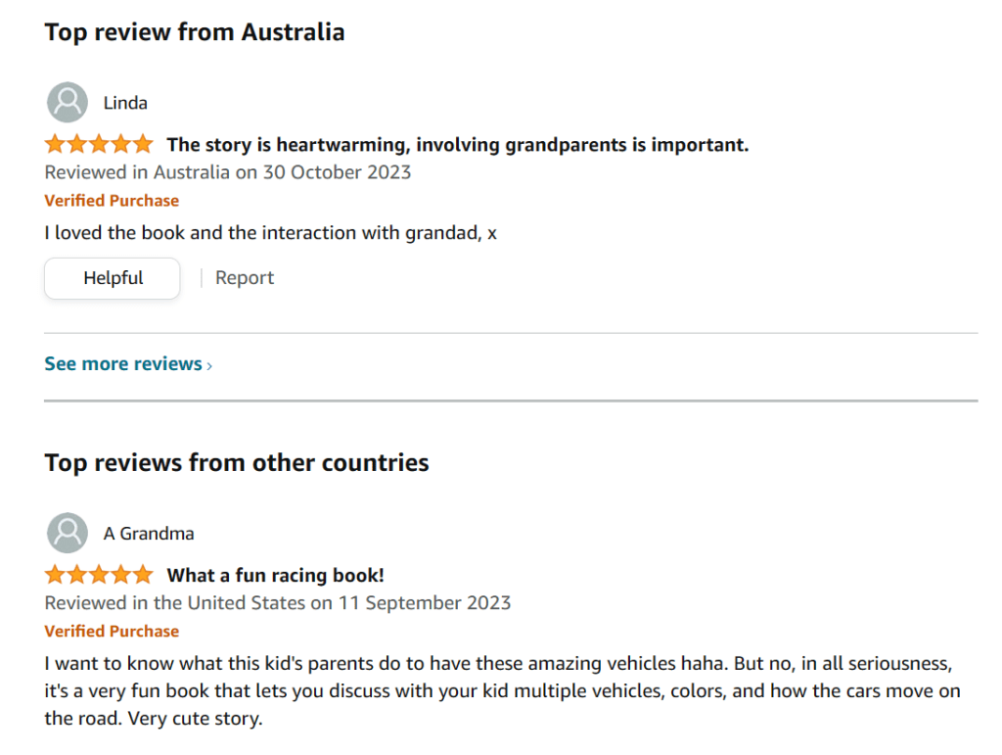Click the star rating on A Grandma's review
Screen dimensions: 1002x755
[x=99, y=576]
